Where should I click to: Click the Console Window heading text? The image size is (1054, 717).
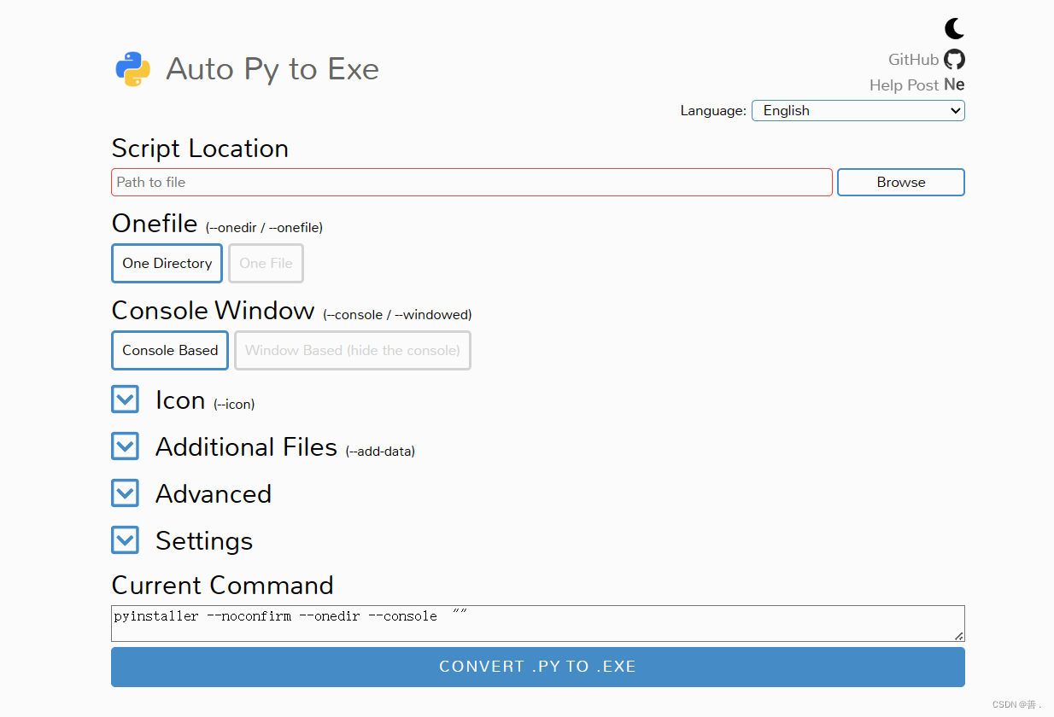coord(214,311)
